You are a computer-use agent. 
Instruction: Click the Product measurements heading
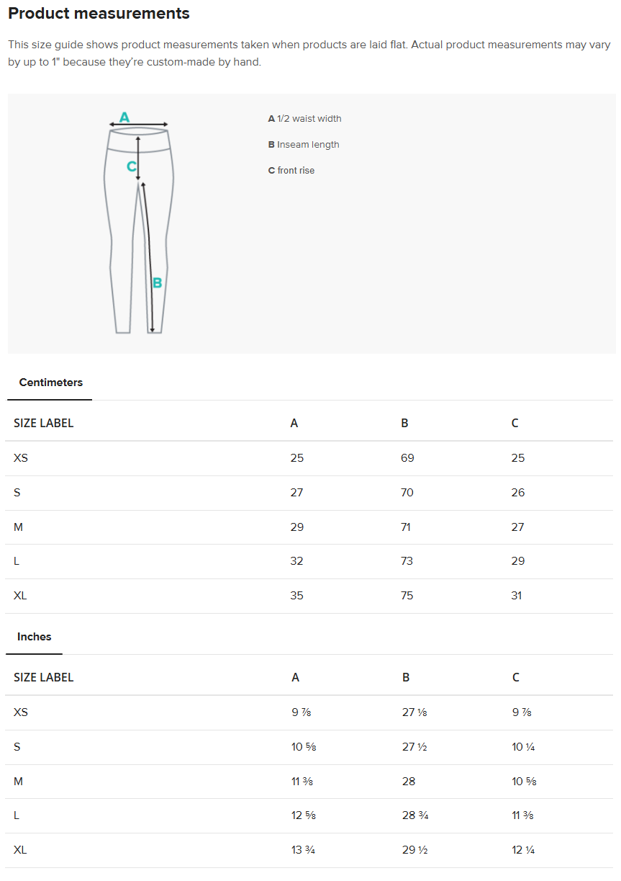[x=99, y=13]
